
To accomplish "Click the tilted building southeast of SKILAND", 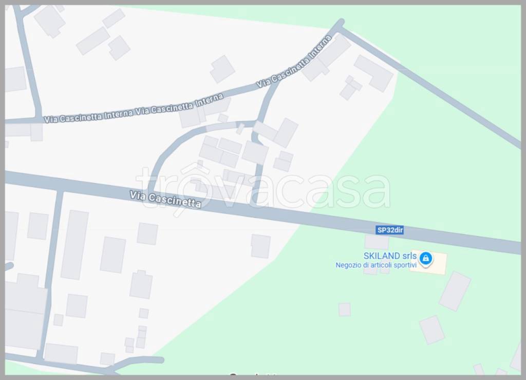I will [x=455, y=291].
